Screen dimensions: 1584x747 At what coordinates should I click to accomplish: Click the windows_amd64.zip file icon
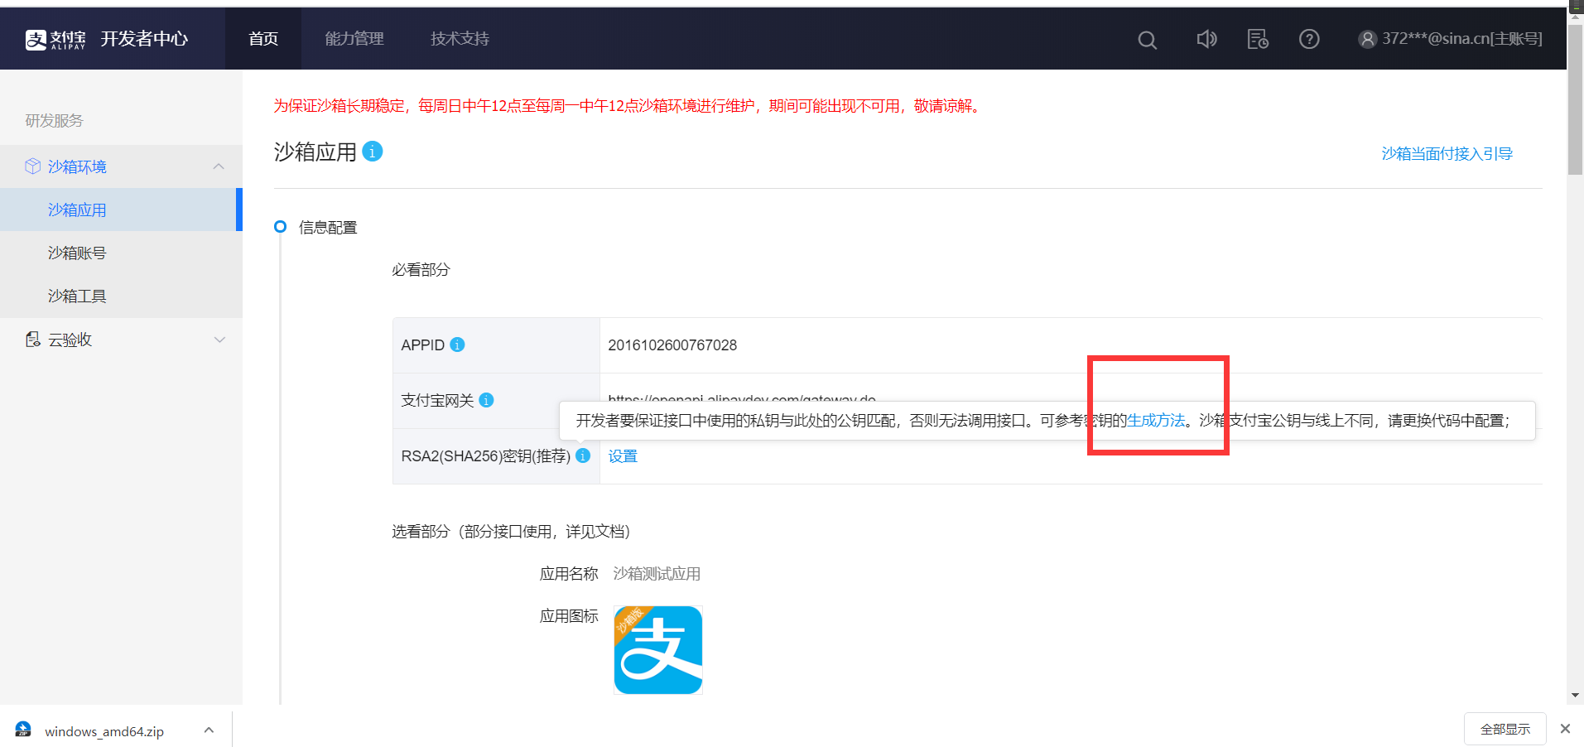[x=23, y=730]
